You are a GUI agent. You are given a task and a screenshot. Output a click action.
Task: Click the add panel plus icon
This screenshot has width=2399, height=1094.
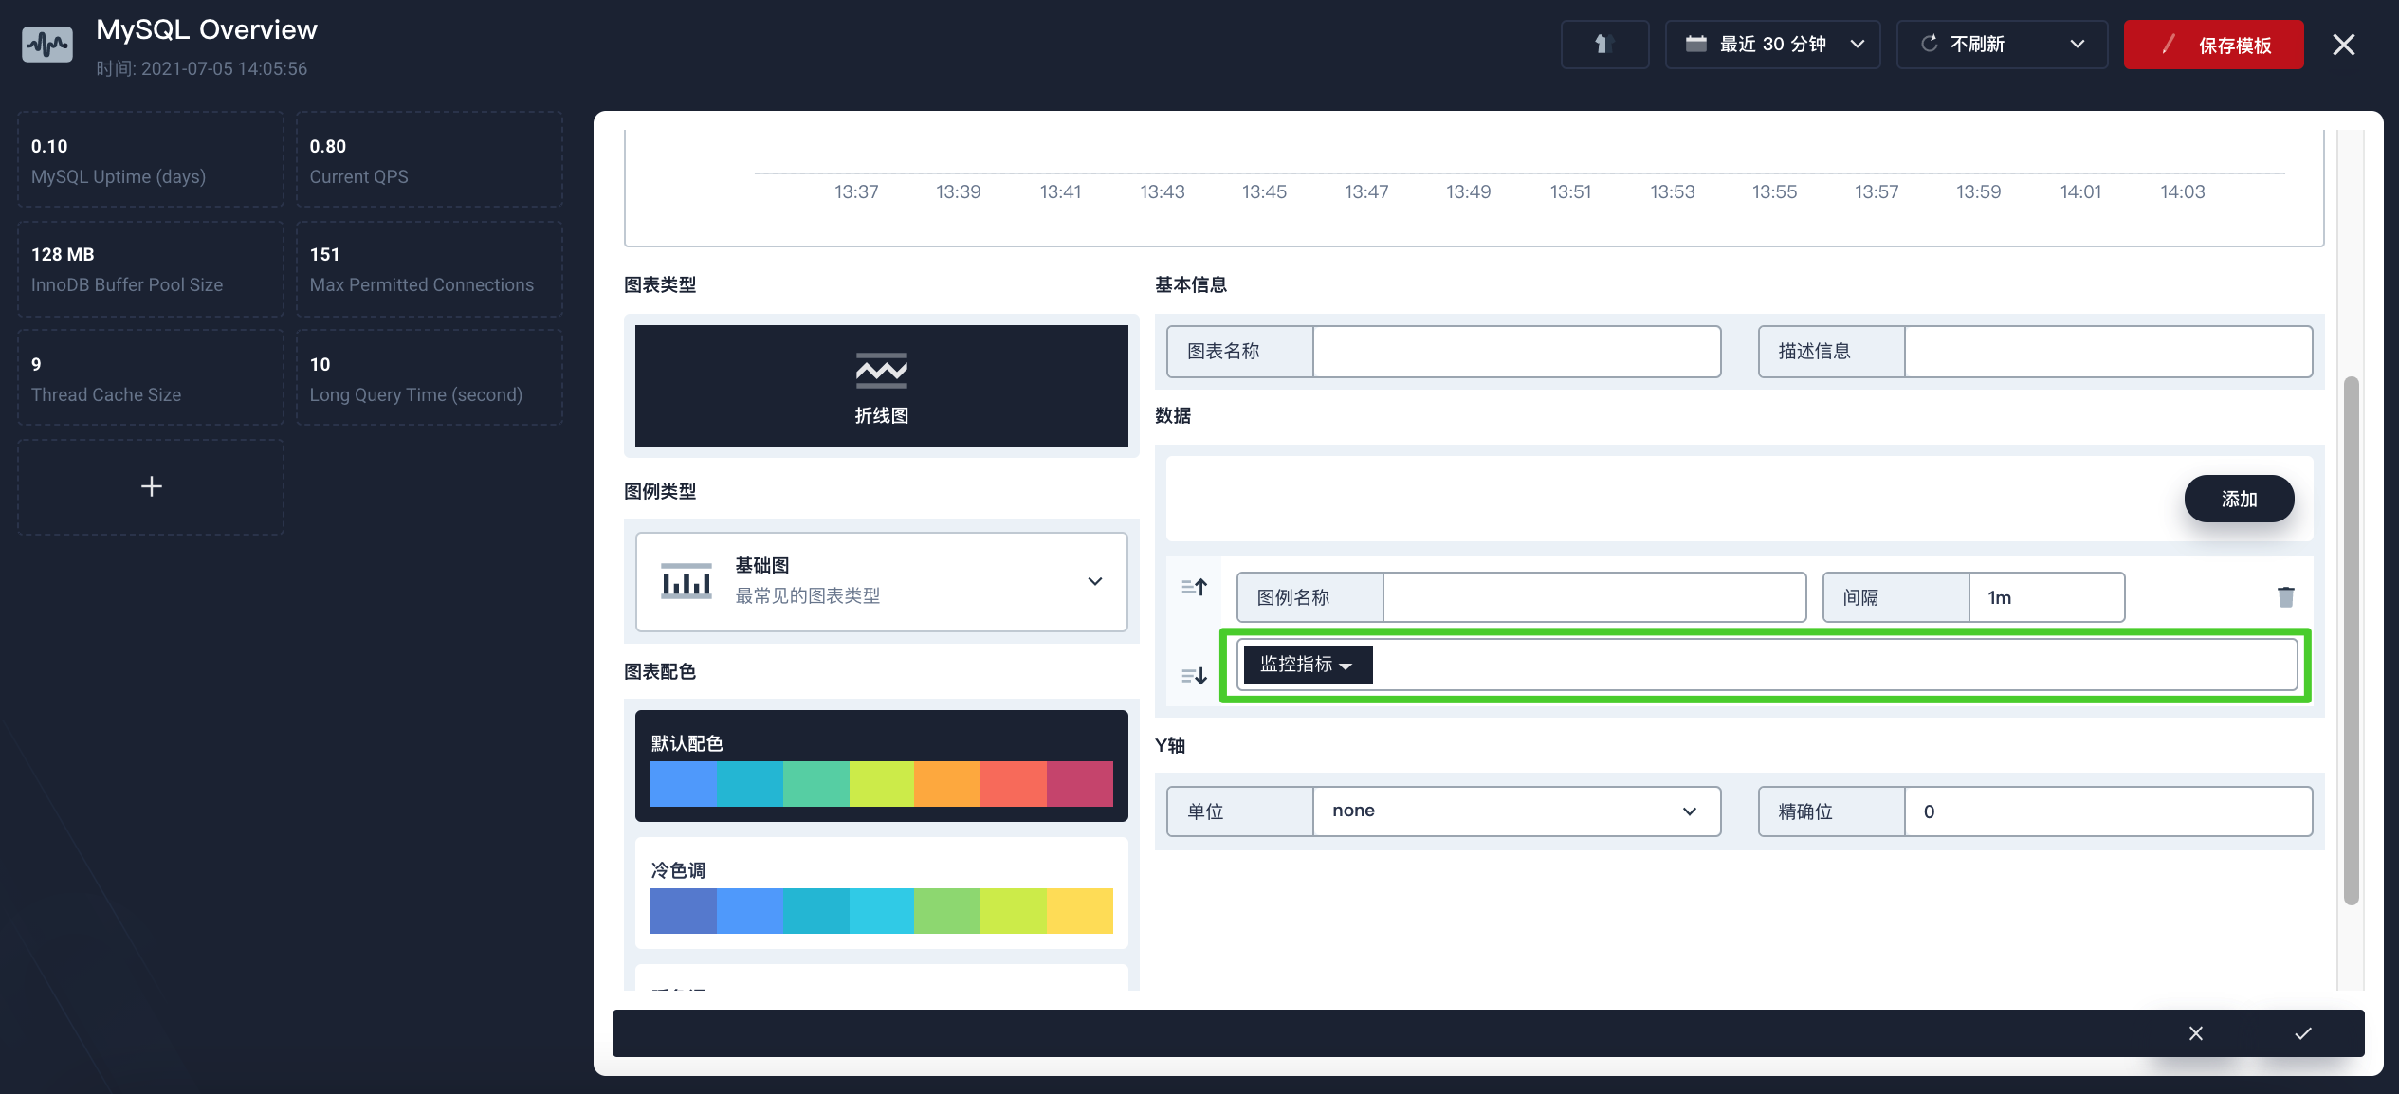pyautogui.click(x=149, y=485)
